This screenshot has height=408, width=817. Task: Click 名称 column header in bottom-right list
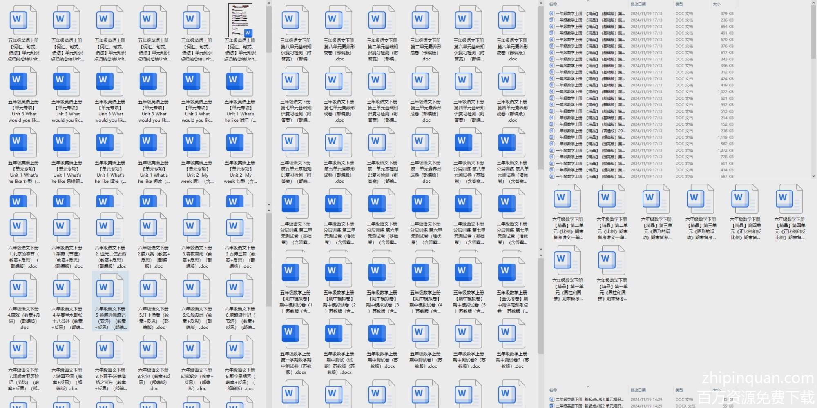[x=553, y=390]
